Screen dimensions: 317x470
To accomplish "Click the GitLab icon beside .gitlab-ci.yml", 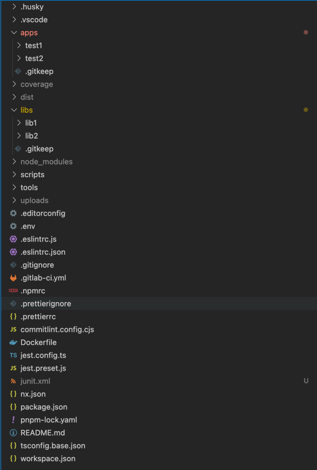I will (x=13, y=278).
